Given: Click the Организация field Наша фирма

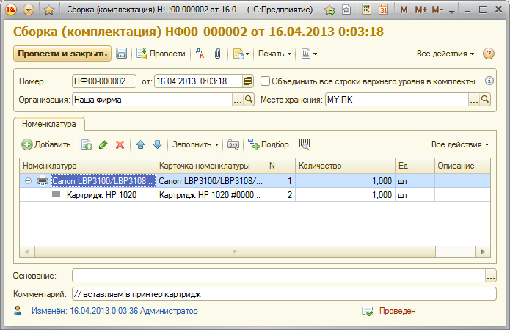Looking at the screenshot, I should pos(152,100).
